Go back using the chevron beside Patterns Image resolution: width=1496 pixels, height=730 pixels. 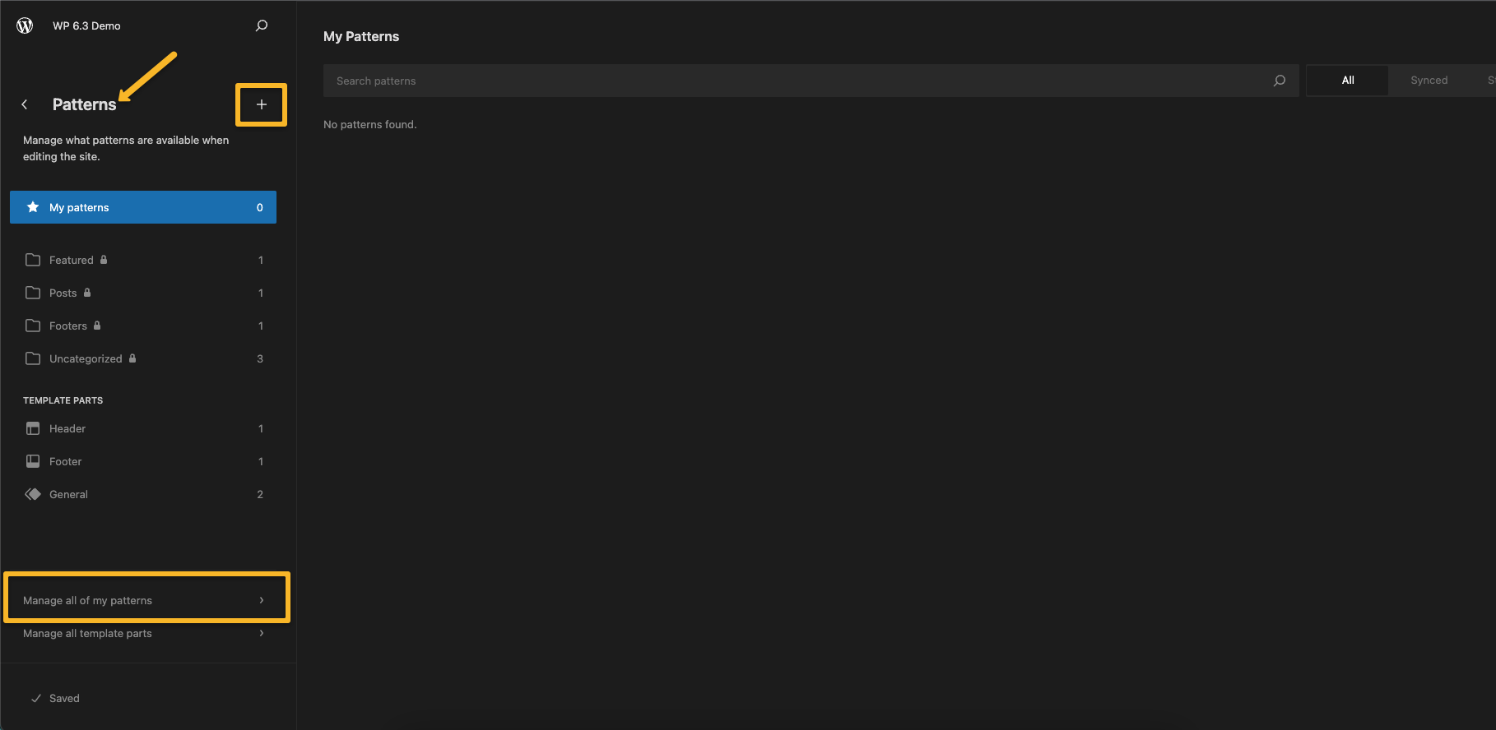tap(25, 104)
